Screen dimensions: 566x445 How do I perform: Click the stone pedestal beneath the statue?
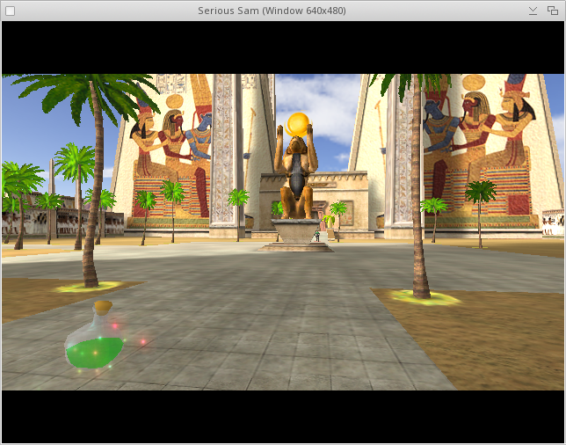[x=297, y=235]
